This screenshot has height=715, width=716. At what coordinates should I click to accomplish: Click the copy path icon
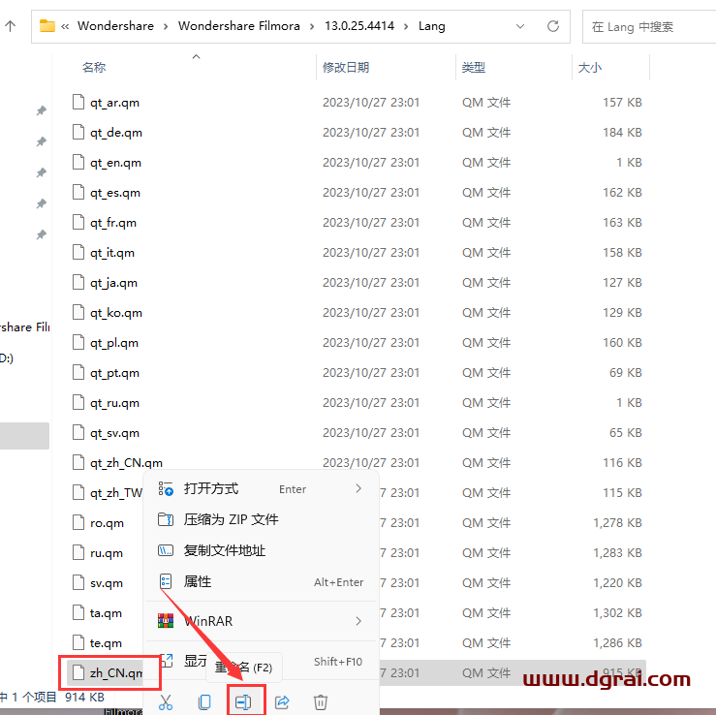click(166, 550)
